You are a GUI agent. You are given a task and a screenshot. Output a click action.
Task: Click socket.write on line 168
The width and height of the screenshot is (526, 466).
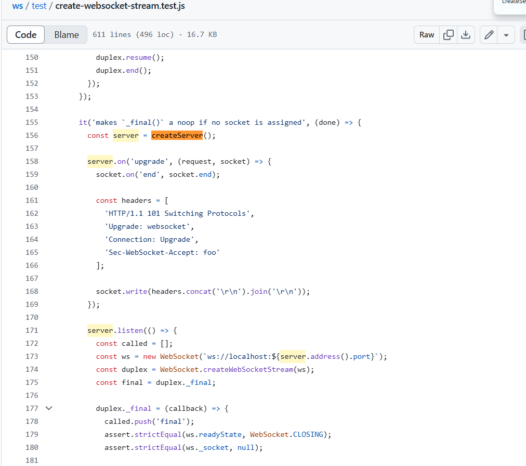[122, 291]
